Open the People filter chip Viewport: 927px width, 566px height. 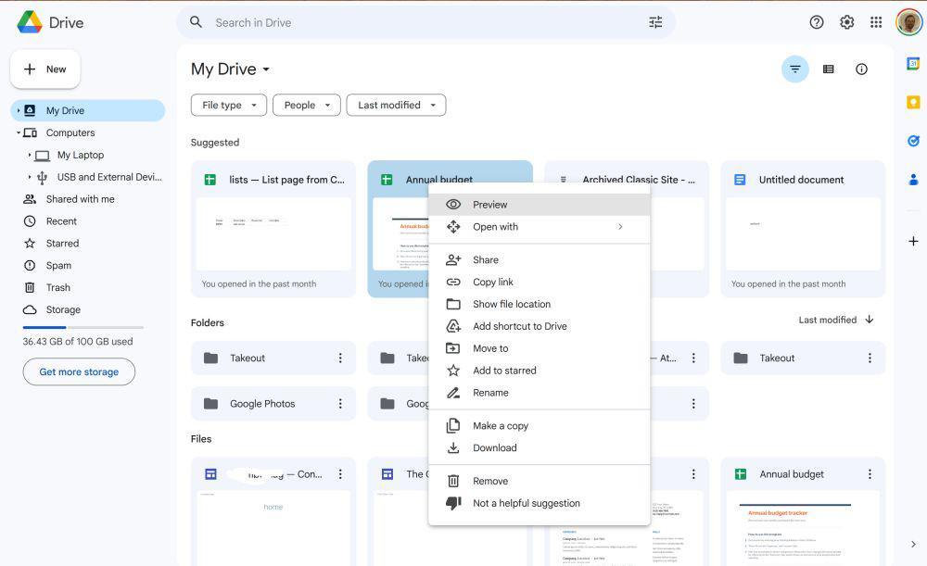[x=306, y=106]
